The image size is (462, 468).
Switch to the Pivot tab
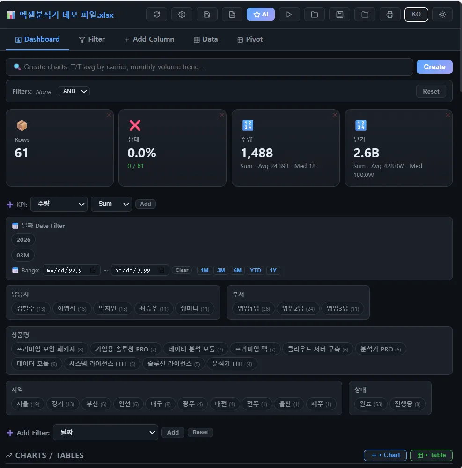point(250,39)
